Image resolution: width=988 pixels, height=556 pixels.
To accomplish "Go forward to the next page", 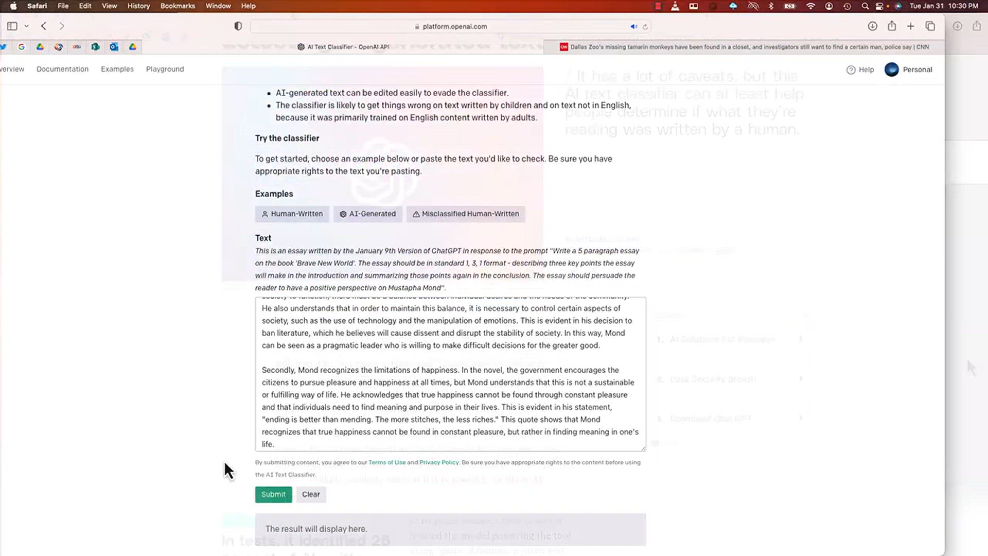I will [62, 26].
